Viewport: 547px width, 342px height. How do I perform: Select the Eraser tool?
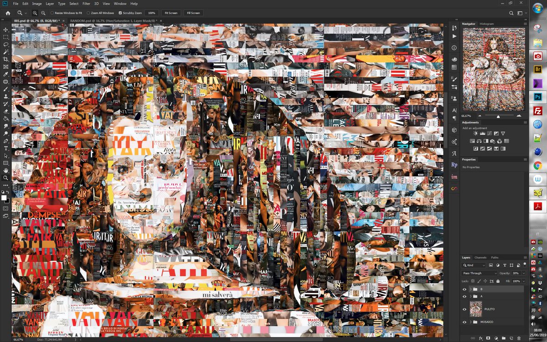(6, 111)
